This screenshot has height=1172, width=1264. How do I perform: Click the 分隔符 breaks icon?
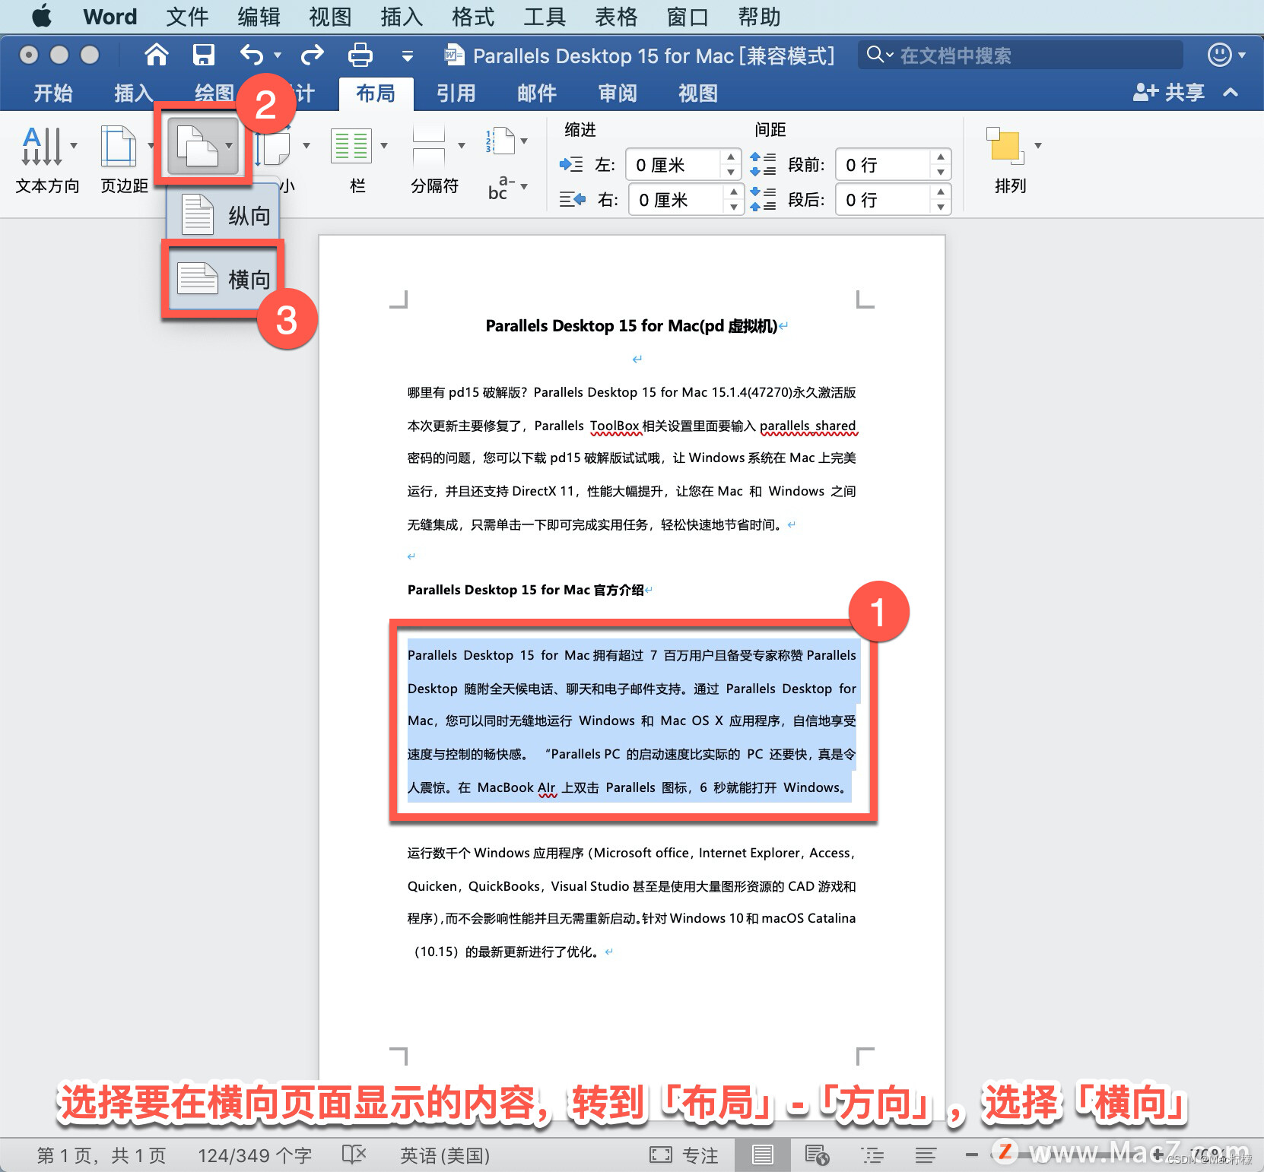coord(429,146)
